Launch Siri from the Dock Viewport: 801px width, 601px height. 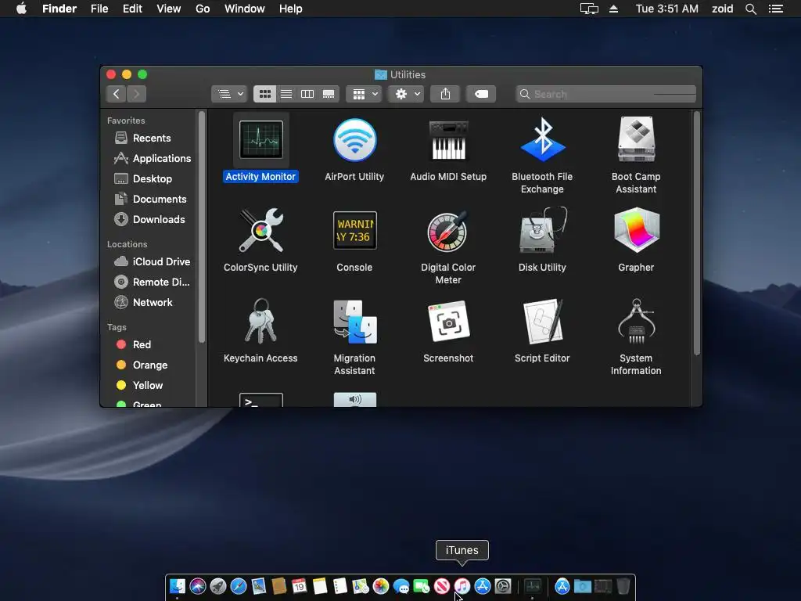[x=198, y=586]
